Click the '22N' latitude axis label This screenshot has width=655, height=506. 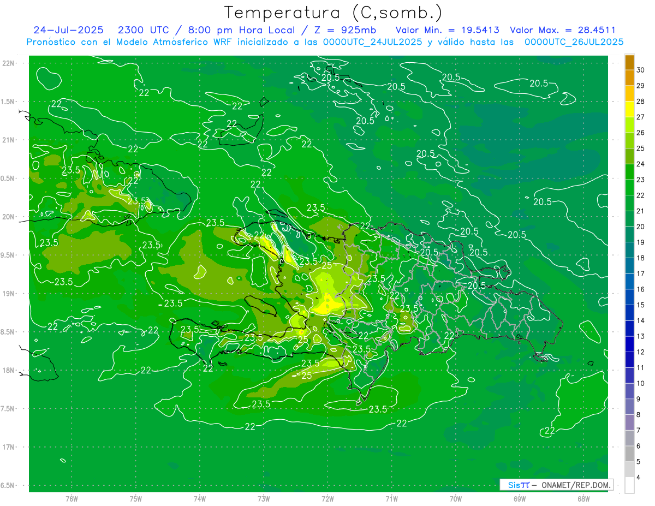9,63
